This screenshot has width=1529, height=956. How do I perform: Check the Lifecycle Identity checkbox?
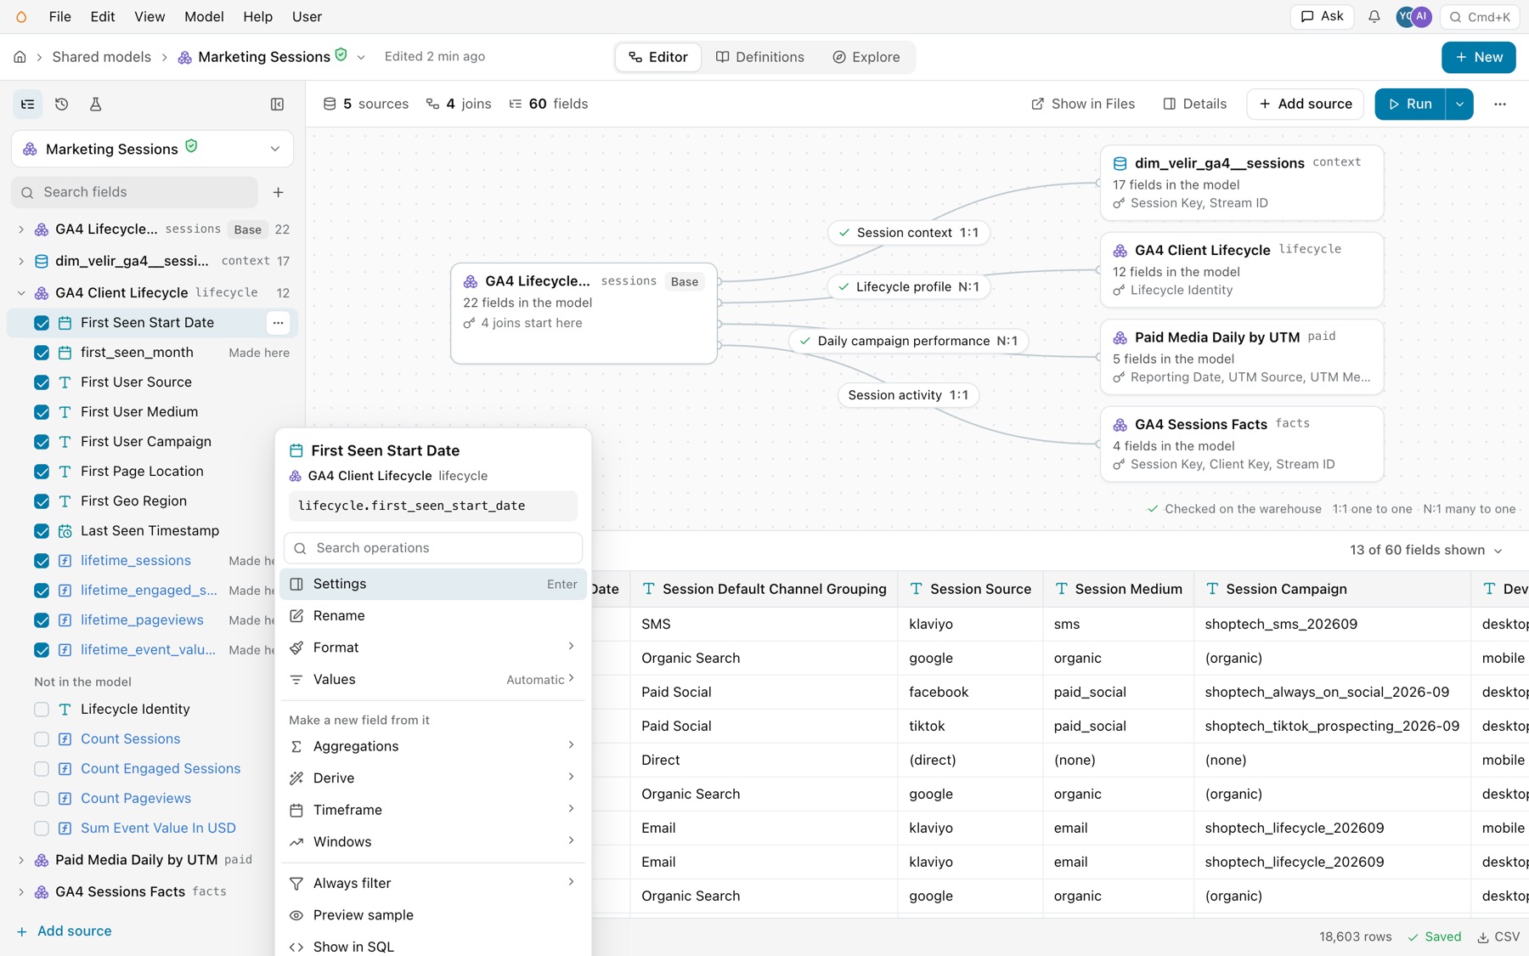click(x=41, y=710)
